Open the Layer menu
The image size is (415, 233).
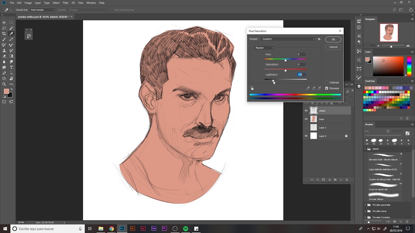38,3
